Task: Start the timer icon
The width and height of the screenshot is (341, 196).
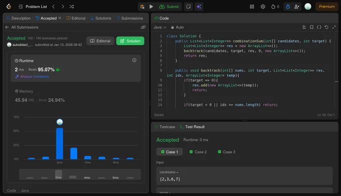Action: tap(288, 7)
